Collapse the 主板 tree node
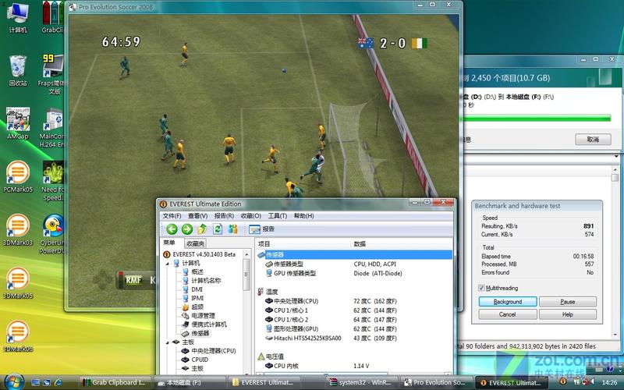The width and height of the screenshot is (624, 390). 168,342
